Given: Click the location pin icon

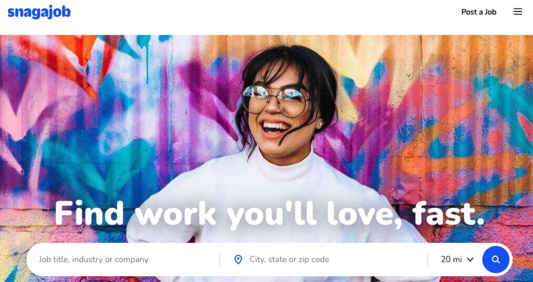Looking at the screenshot, I should [238, 260].
